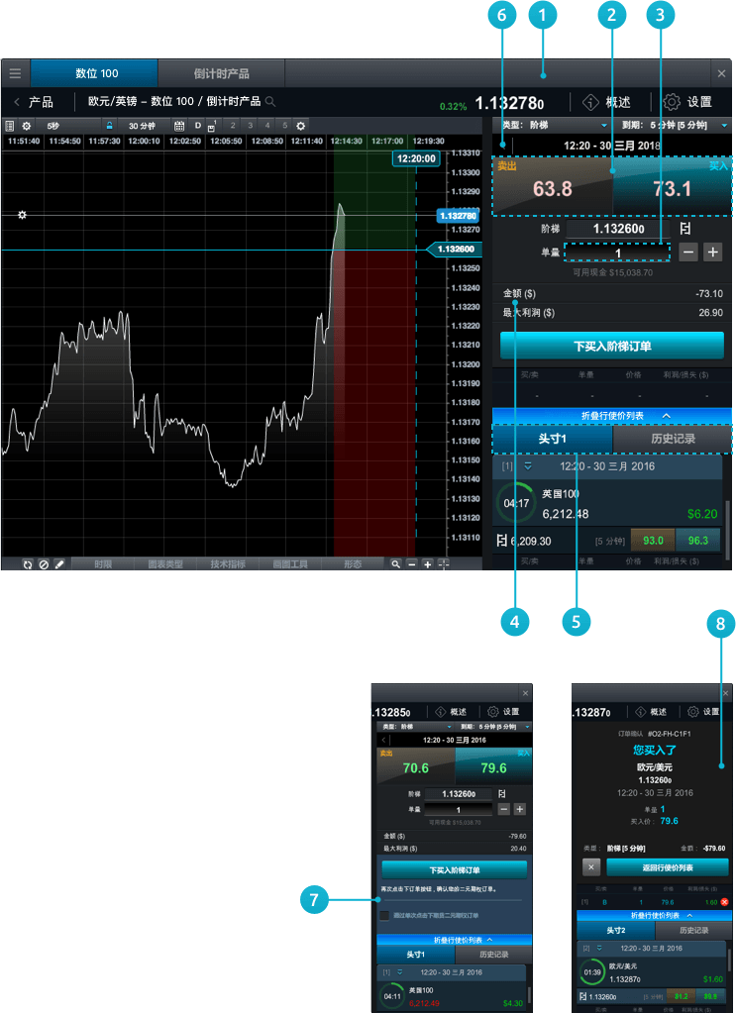Open the 图表类型 menu
736x1013 pixels.
[x=164, y=564]
